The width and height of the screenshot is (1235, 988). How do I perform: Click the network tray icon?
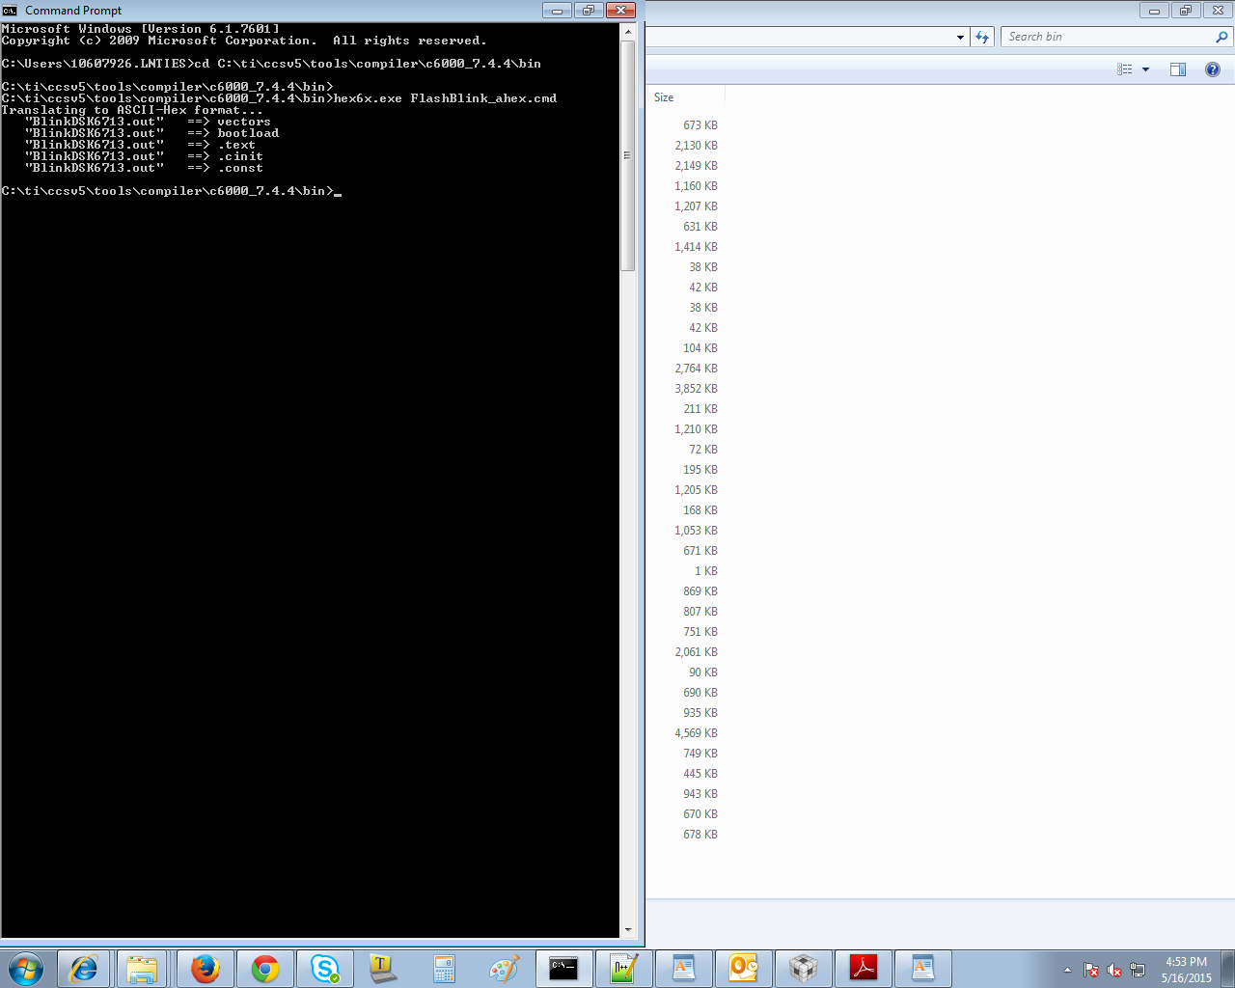point(1138,970)
